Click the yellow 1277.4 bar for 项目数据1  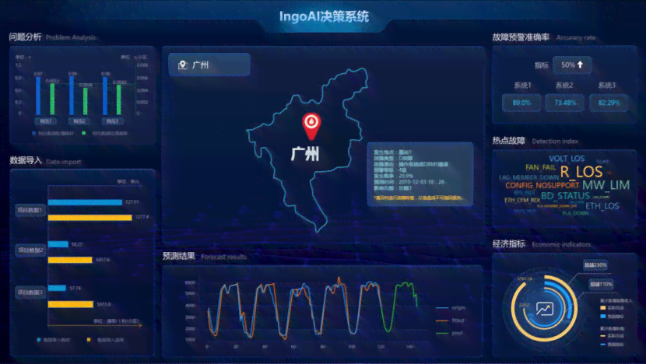[90, 218]
